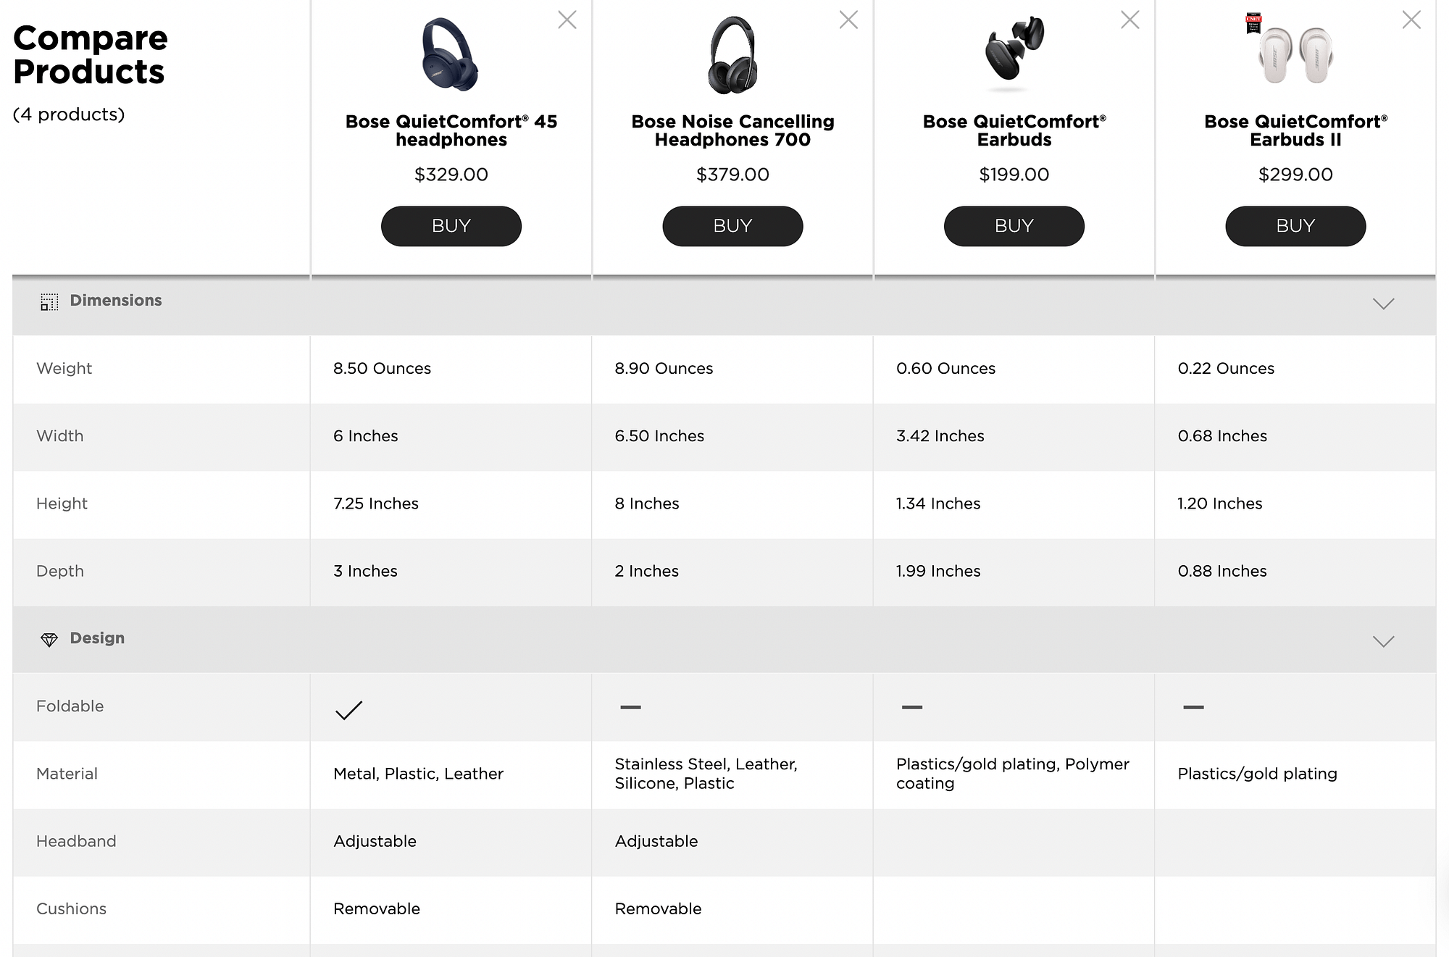Click the award badge on Earbuds II
Screen dimensions: 1449x957
point(1253,23)
